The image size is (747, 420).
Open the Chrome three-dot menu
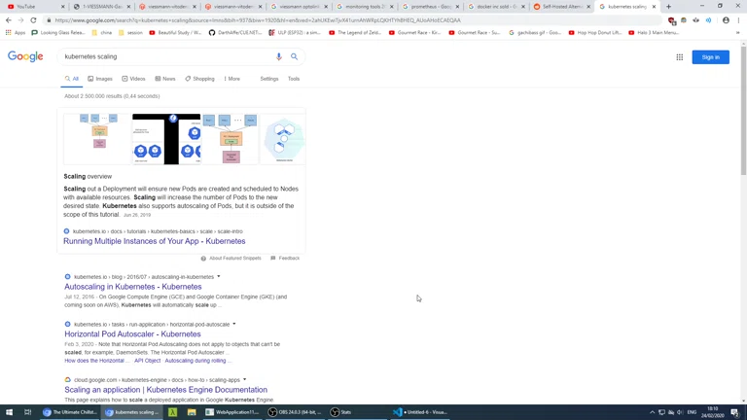(x=738, y=19)
